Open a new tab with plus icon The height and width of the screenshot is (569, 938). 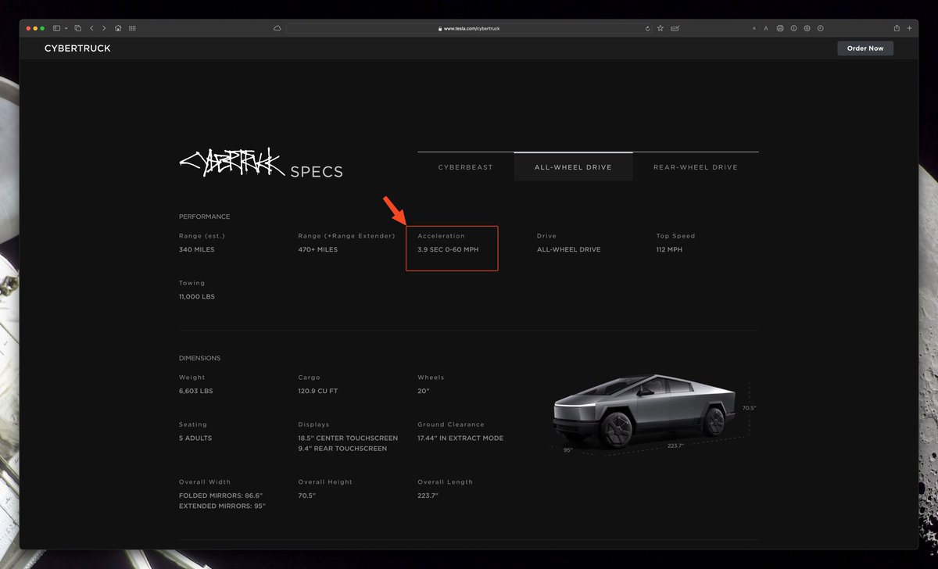click(909, 28)
